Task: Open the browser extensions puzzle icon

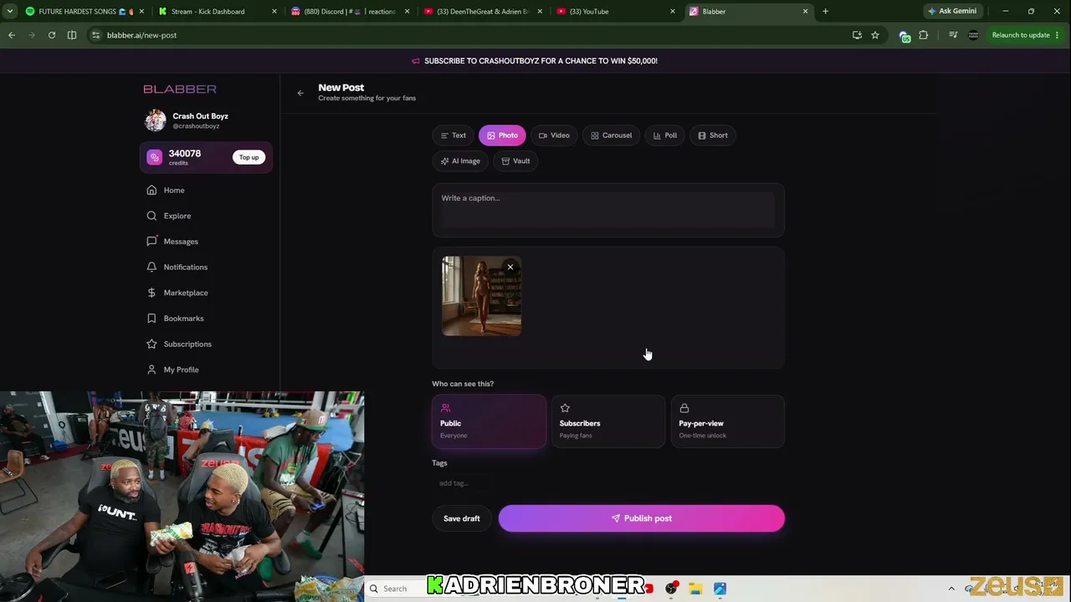Action: click(x=924, y=35)
